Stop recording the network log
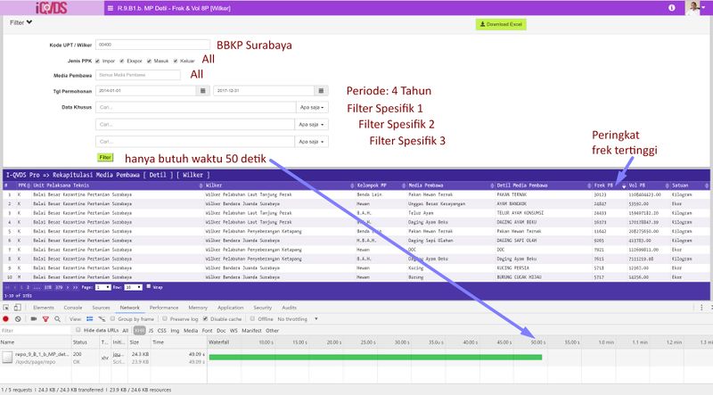This screenshot has width=713, height=395. click(x=6, y=319)
